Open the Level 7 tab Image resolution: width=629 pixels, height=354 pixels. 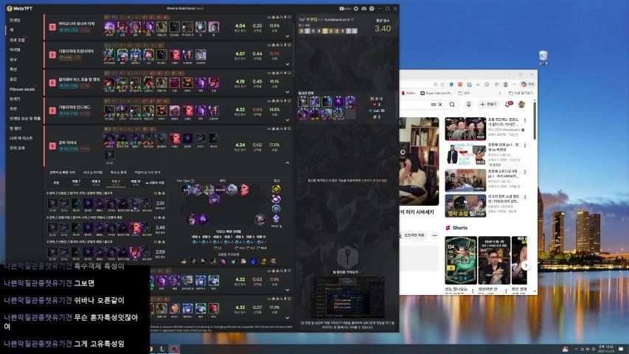[76, 181]
